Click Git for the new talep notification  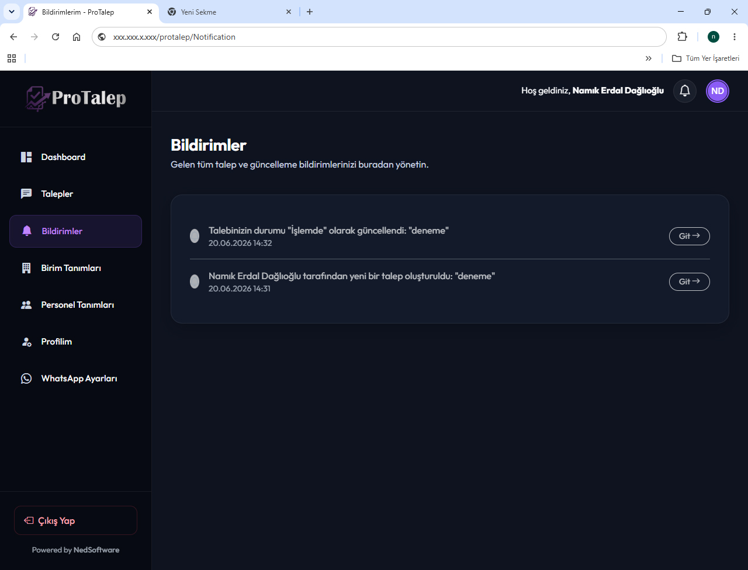pos(690,281)
